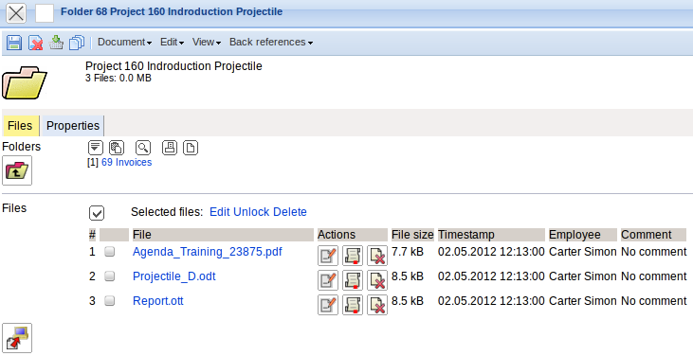Check the box for Projectile_D.odt
Image resolution: width=693 pixels, height=356 pixels.
pos(109,276)
